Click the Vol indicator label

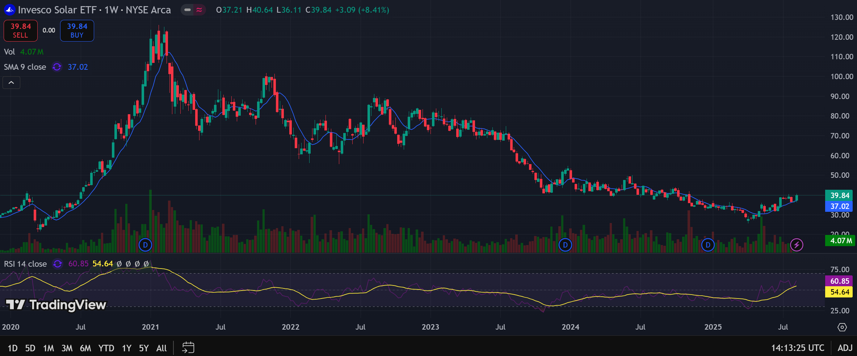[x=9, y=52]
